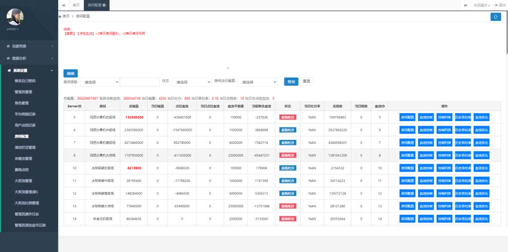
Task: Open 管理员管理 in the sidebar
Action: [23, 92]
